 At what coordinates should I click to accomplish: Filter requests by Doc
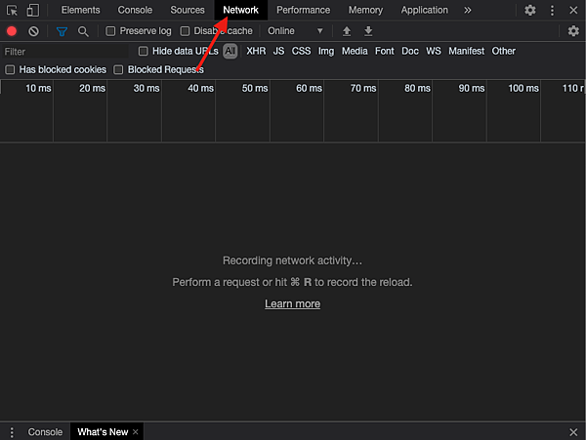pyautogui.click(x=410, y=51)
